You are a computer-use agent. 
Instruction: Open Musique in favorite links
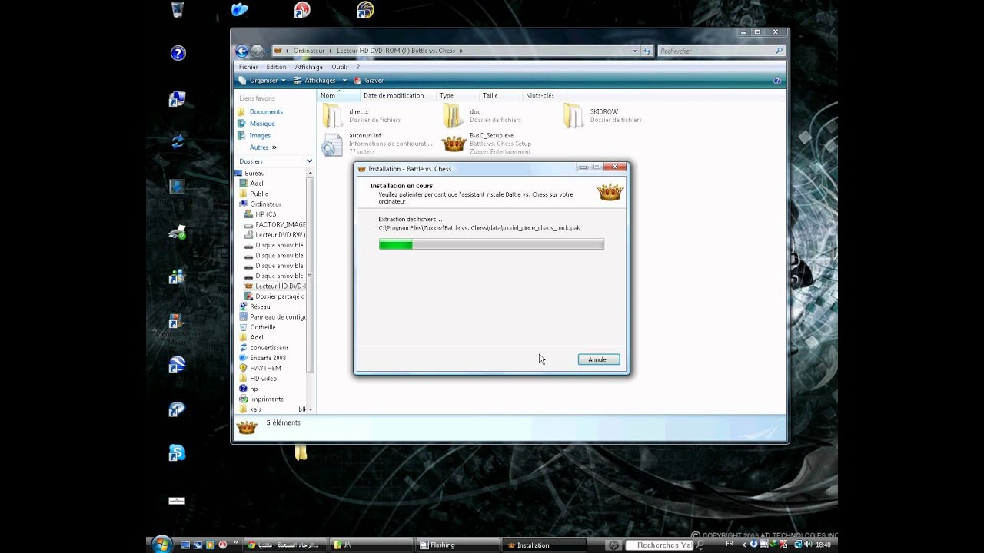(x=262, y=124)
